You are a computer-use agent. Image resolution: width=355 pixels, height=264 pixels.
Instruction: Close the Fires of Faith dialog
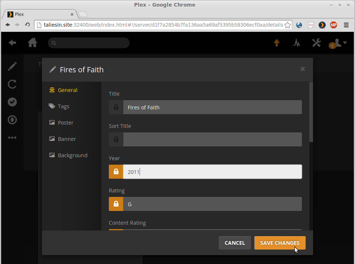(303, 69)
